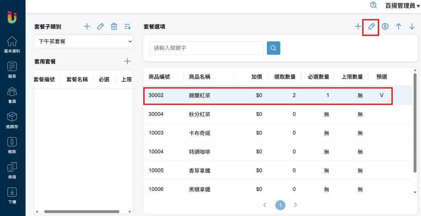Image resolution: width=421 pixels, height=216 pixels.
Task: Add 套用套餐 with plus icon
Action: pos(127,61)
